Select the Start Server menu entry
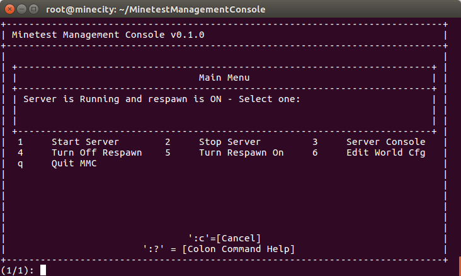 [x=85, y=142]
